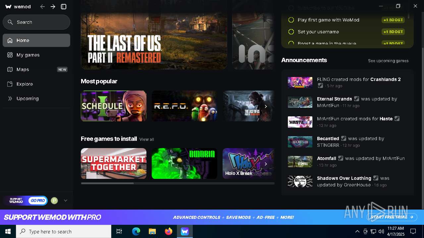Open Task View on taskbar
The height and width of the screenshot is (238, 424).
coord(119,231)
